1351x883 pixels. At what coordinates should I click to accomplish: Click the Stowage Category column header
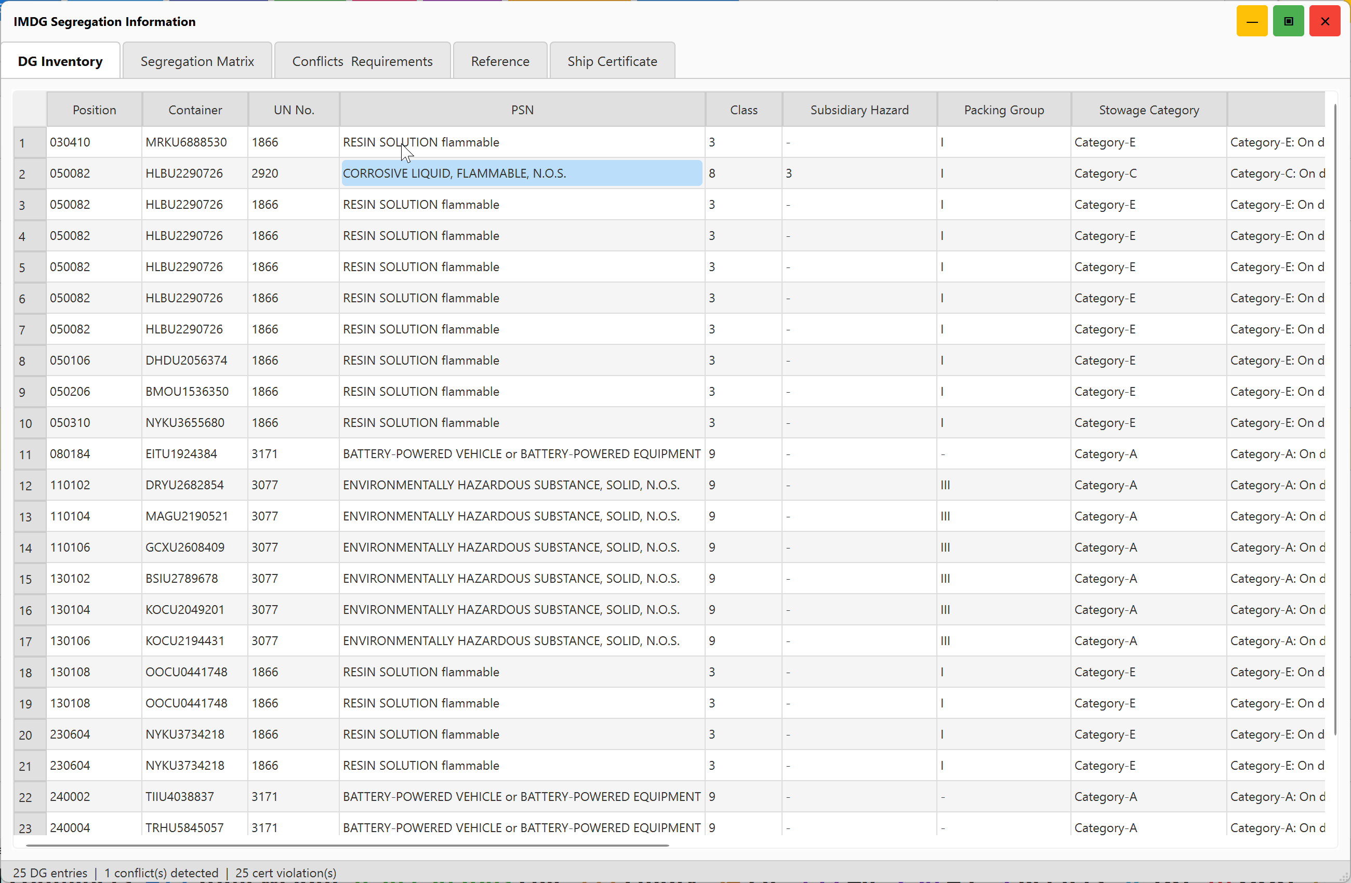pyautogui.click(x=1149, y=110)
